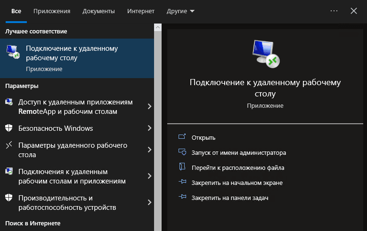
Task: Click the RemoteApp access settings icon
Action: (8, 103)
